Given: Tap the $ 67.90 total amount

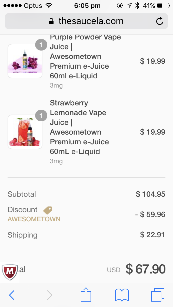Looking at the screenshot, I should [x=145, y=269].
